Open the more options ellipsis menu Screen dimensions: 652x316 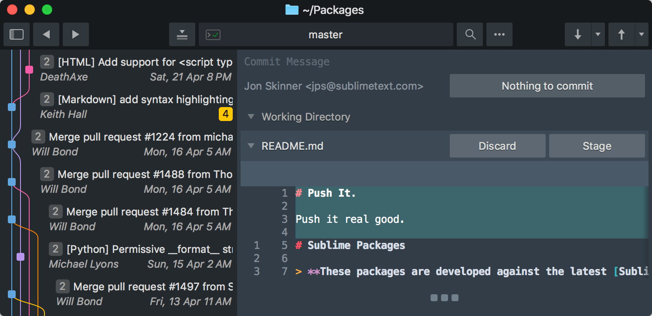[499, 34]
